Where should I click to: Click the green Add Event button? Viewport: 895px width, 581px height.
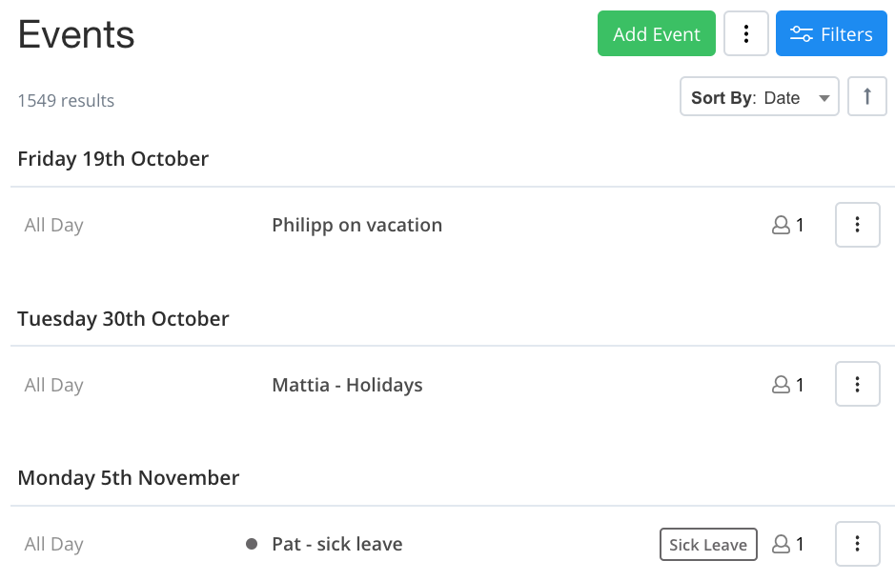click(x=656, y=34)
